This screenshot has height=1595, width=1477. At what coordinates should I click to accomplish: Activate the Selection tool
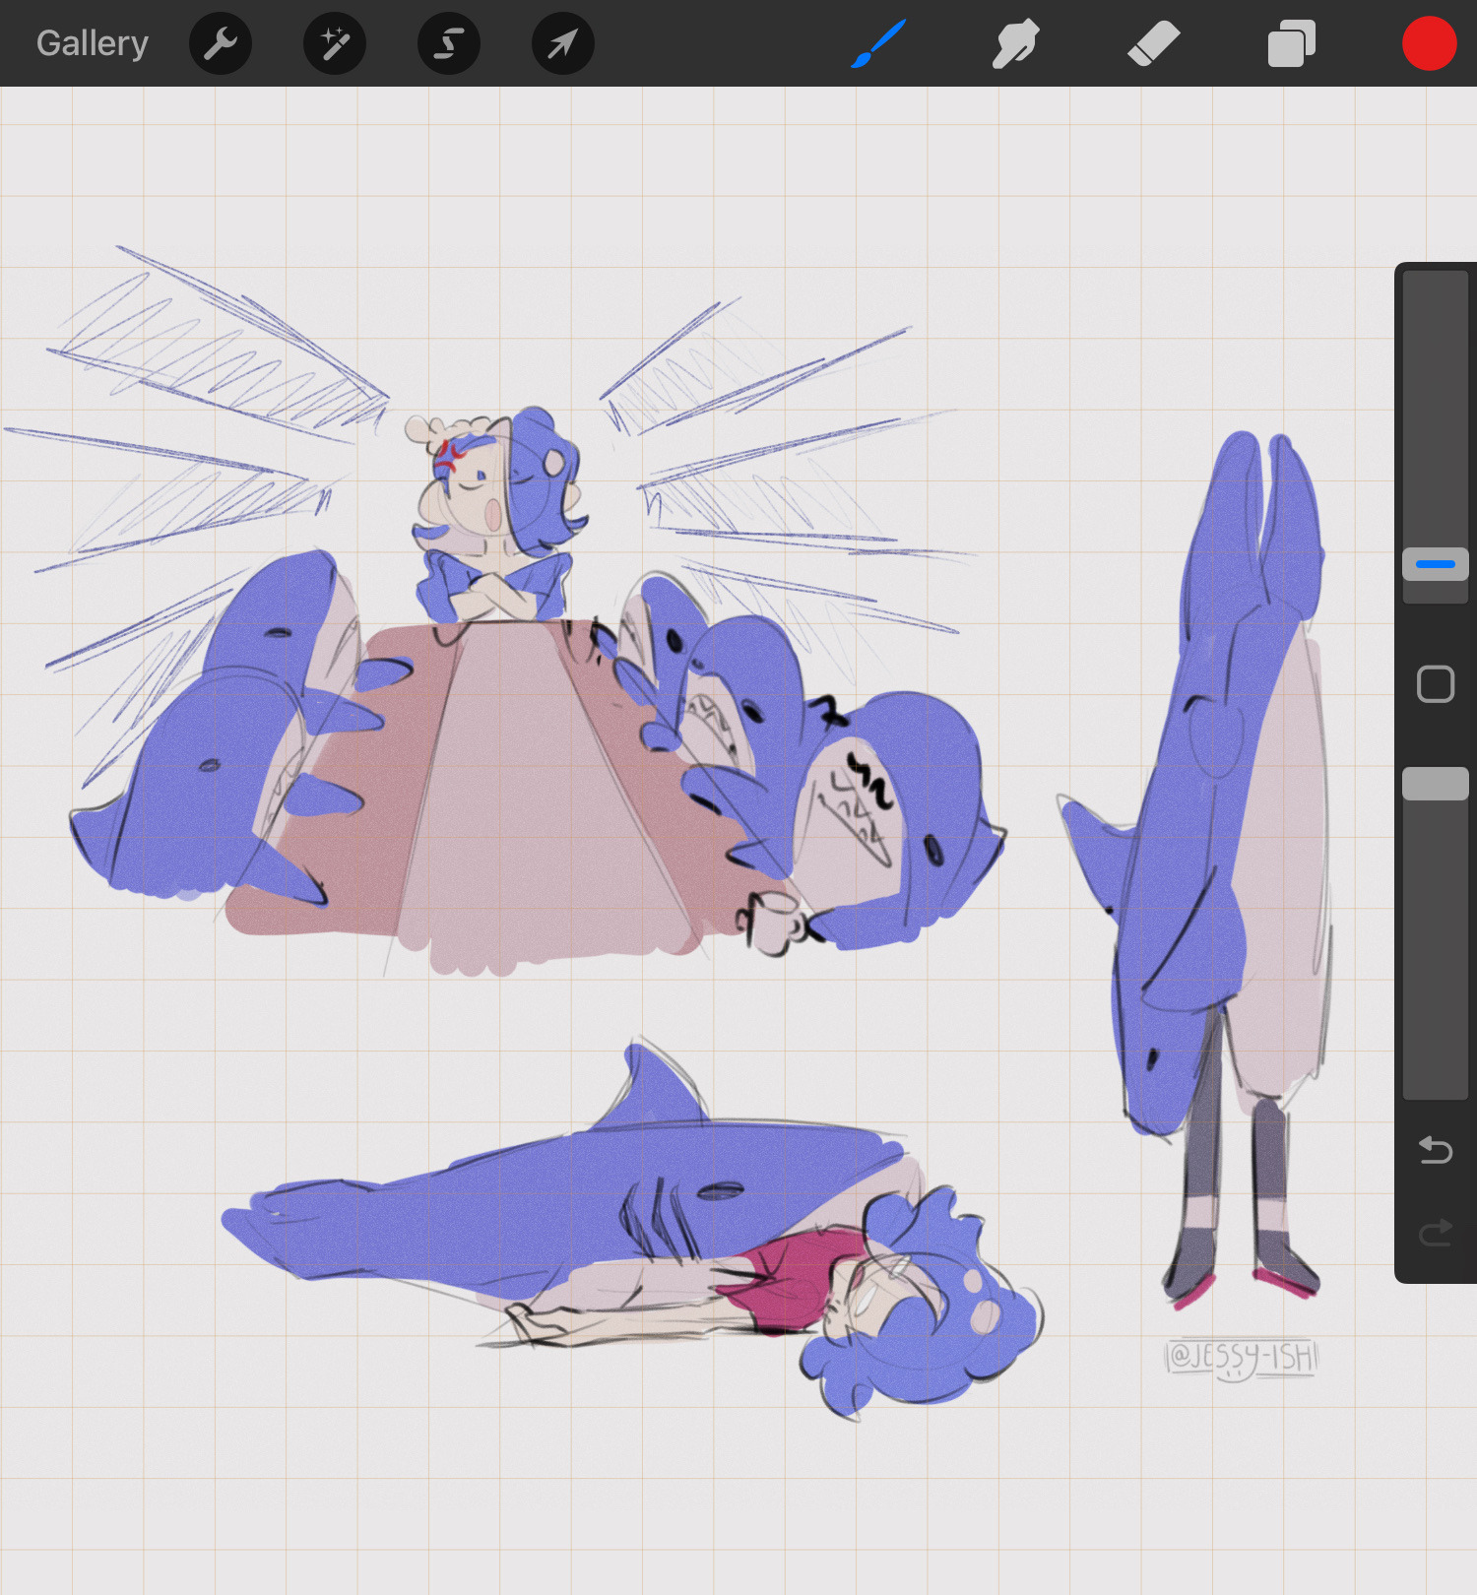pos(449,43)
